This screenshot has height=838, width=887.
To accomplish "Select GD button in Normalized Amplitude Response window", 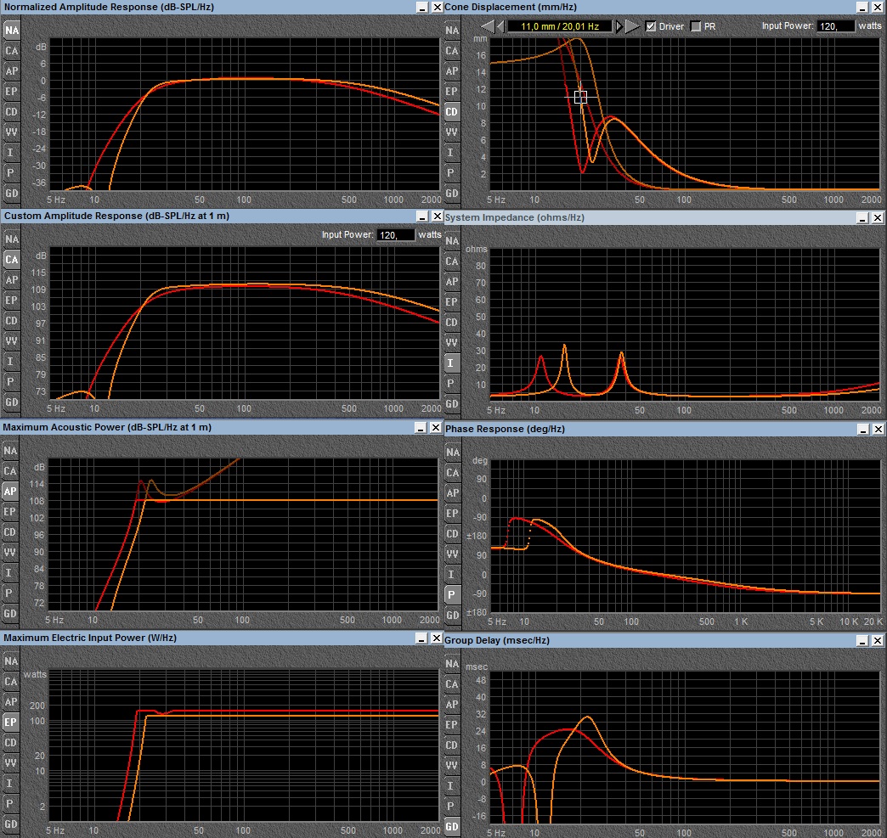I will coord(11,194).
